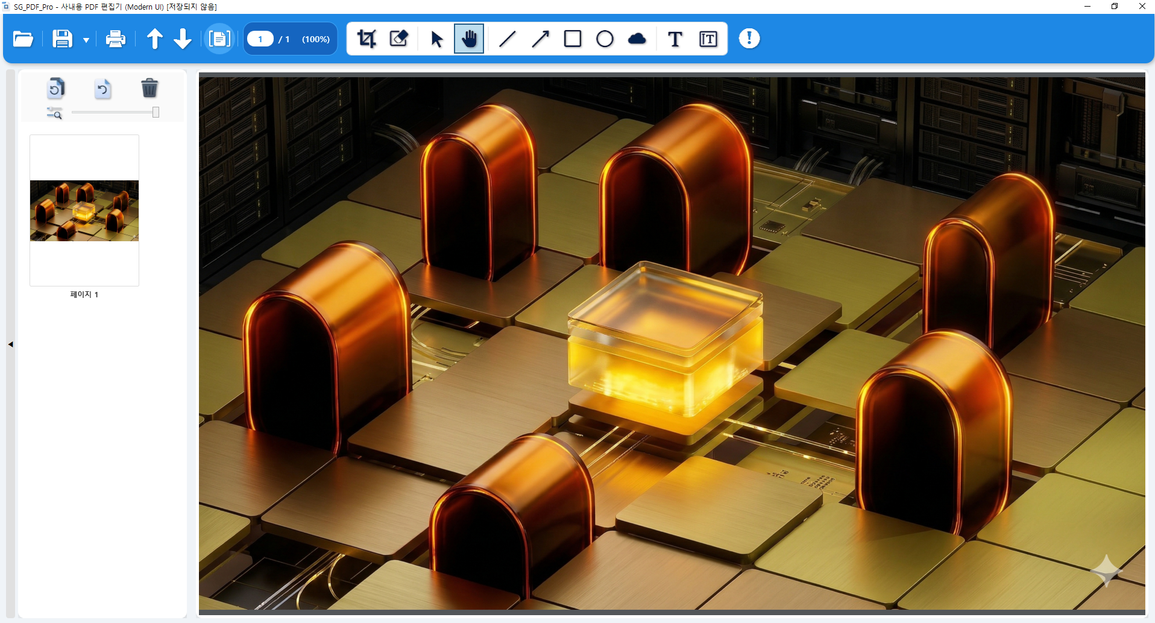Viewport: 1155px width, 623px height.
Task: Click the page number input field
Action: click(260, 39)
